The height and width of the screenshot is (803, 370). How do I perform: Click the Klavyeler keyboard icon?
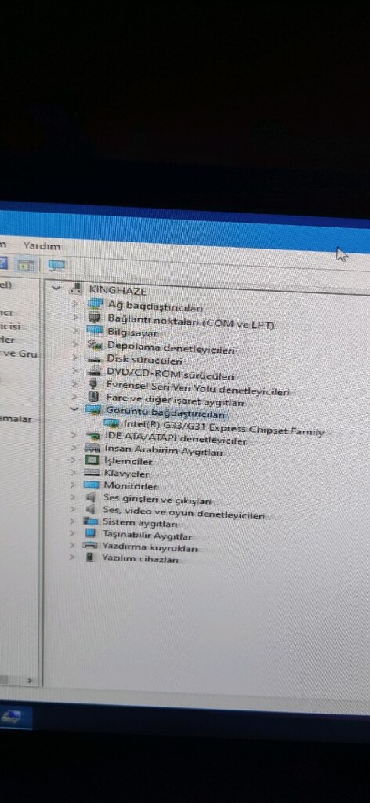pyautogui.click(x=92, y=473)
